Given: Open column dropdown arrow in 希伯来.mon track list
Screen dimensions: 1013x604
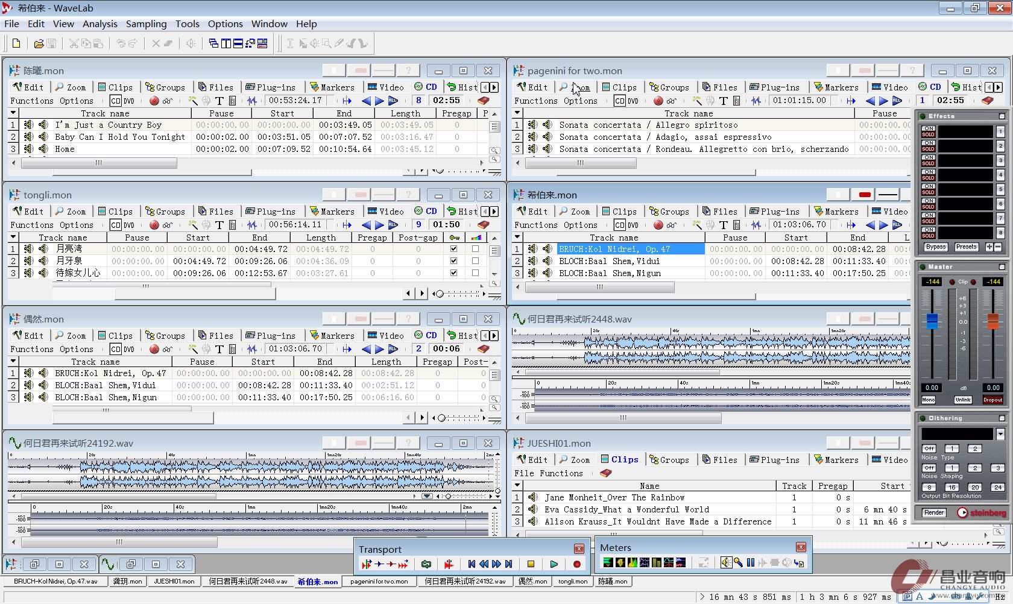Looking at the screenshot, I should (517, 238).
